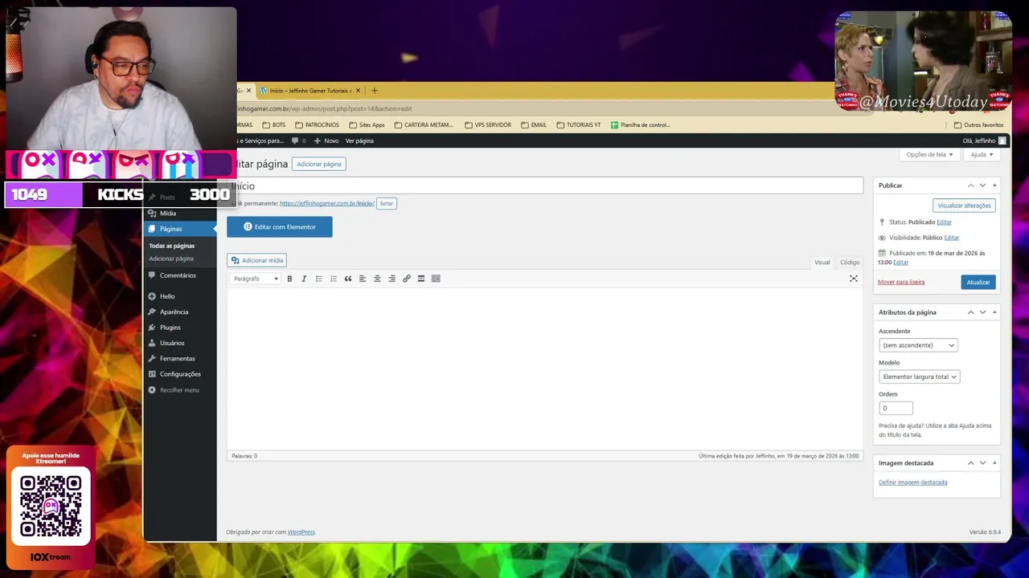Toggle bold formatting in the editor toolbar

click(x=289, y=279)
